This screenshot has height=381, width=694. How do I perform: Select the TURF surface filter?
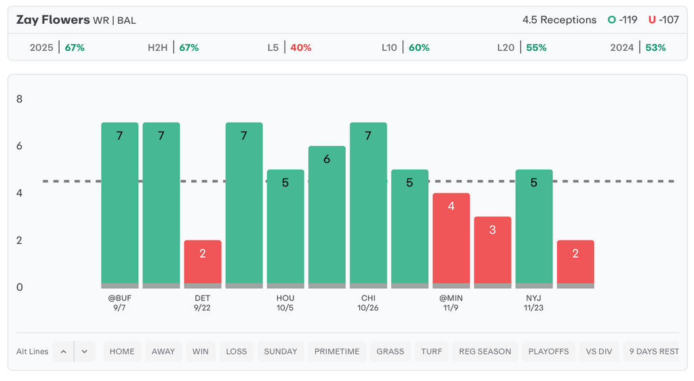pyautogui.click(x=431, y=351)
